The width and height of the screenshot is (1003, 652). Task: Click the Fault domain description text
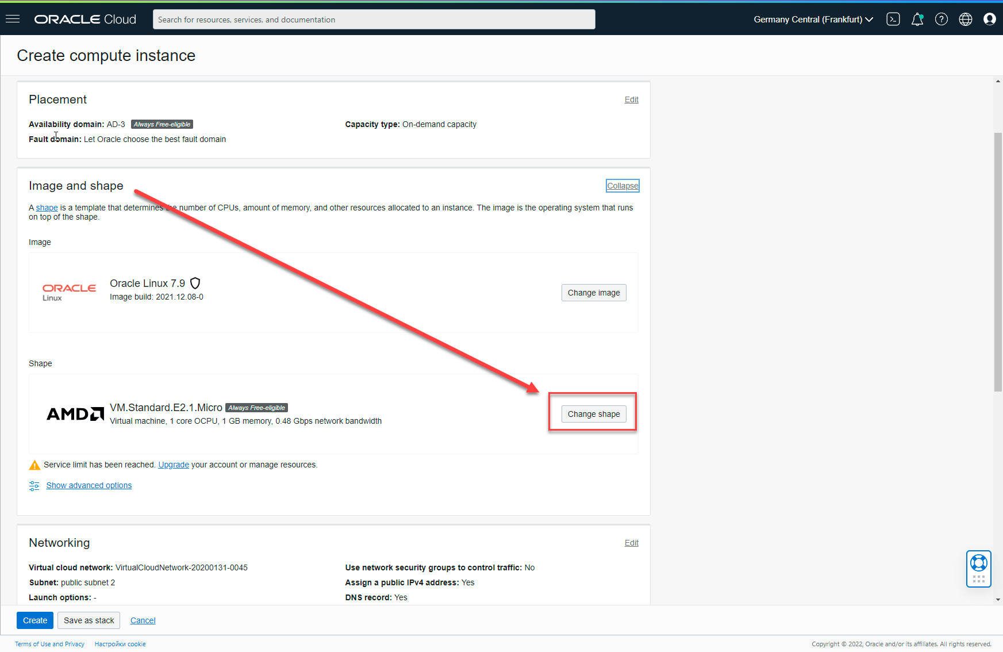coord(155,139)
